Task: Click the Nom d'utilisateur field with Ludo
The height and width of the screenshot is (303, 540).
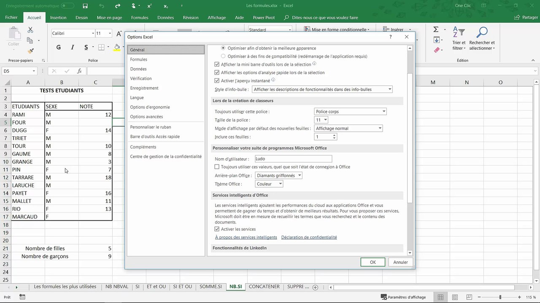Action: click(293, 159)
